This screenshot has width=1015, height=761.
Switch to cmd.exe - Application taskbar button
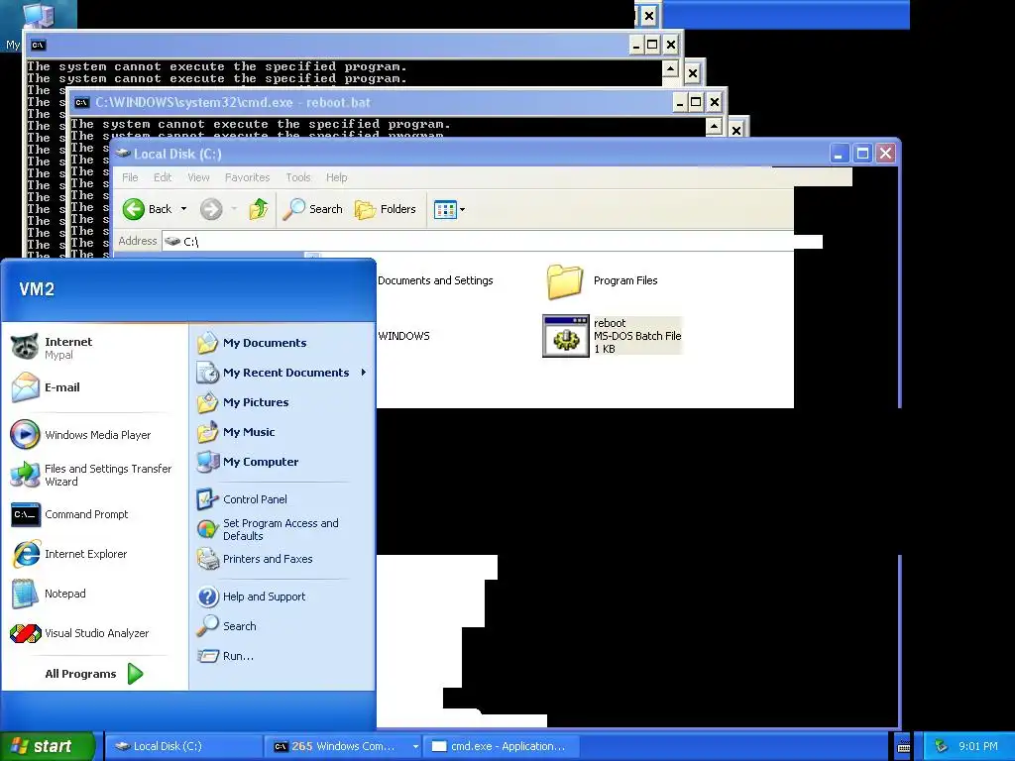(x=500, y=746)
